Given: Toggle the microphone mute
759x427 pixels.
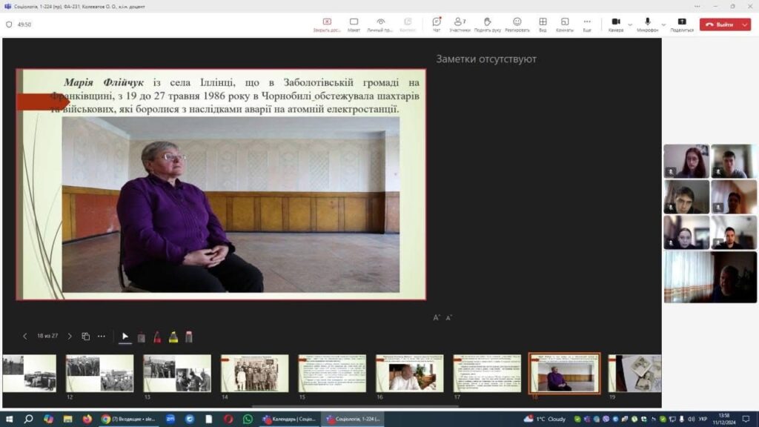Looking at the screenshot, I should tap(647, 24).
